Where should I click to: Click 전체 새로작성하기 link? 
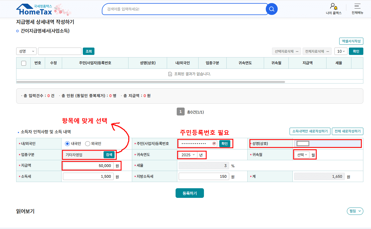click(x=348, y=131)
